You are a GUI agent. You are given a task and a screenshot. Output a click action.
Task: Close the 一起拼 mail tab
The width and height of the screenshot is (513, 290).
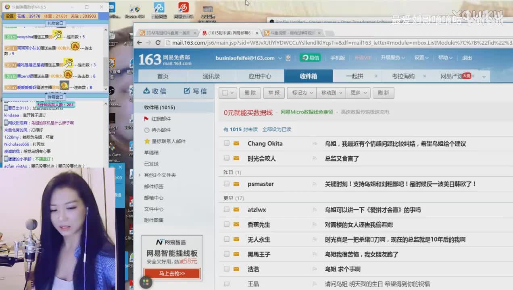point(376,76)
